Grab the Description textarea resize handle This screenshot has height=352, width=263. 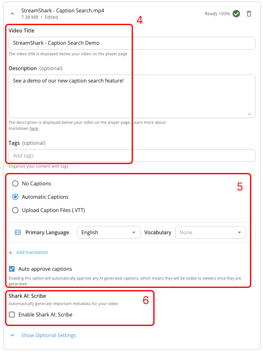[x=250, y=114]
